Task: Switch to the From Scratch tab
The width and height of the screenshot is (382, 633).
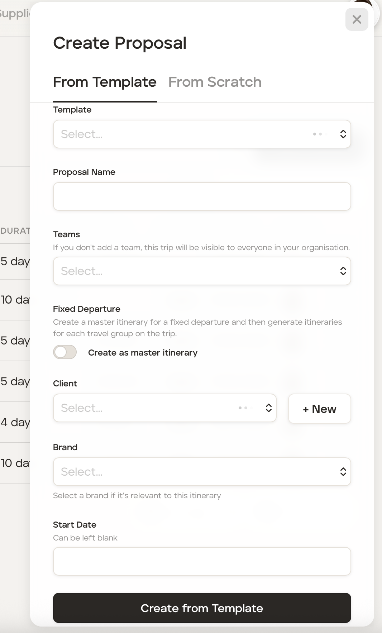Action: pos(215,82)
